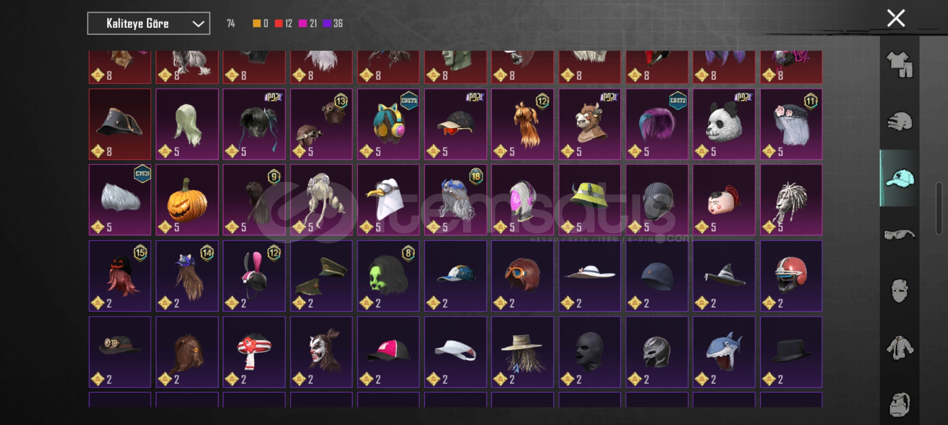
Task: Open the outfits category in sidebar
Action: click(x=900, y=65)
